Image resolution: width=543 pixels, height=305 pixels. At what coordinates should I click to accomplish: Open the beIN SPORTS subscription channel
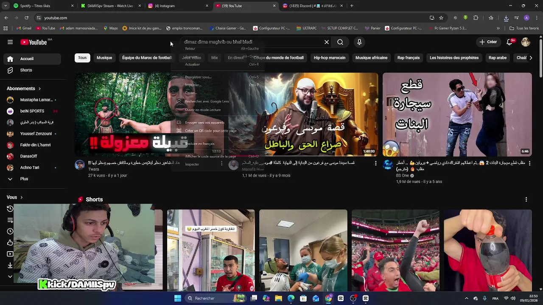click(x=31, y=111)
